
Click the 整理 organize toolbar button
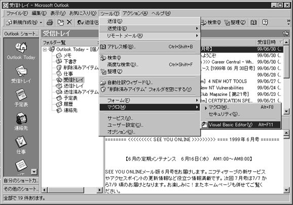coord(235,22)
